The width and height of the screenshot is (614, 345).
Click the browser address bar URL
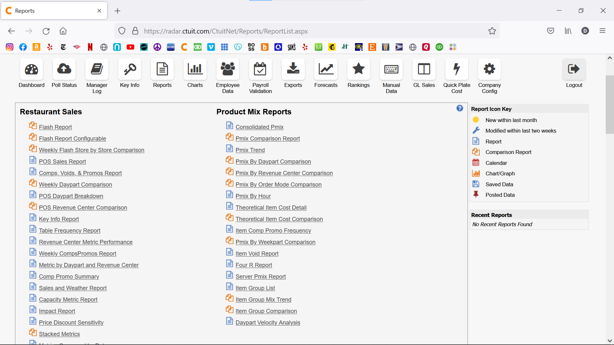pyautogui.click(x=226, y=31)
